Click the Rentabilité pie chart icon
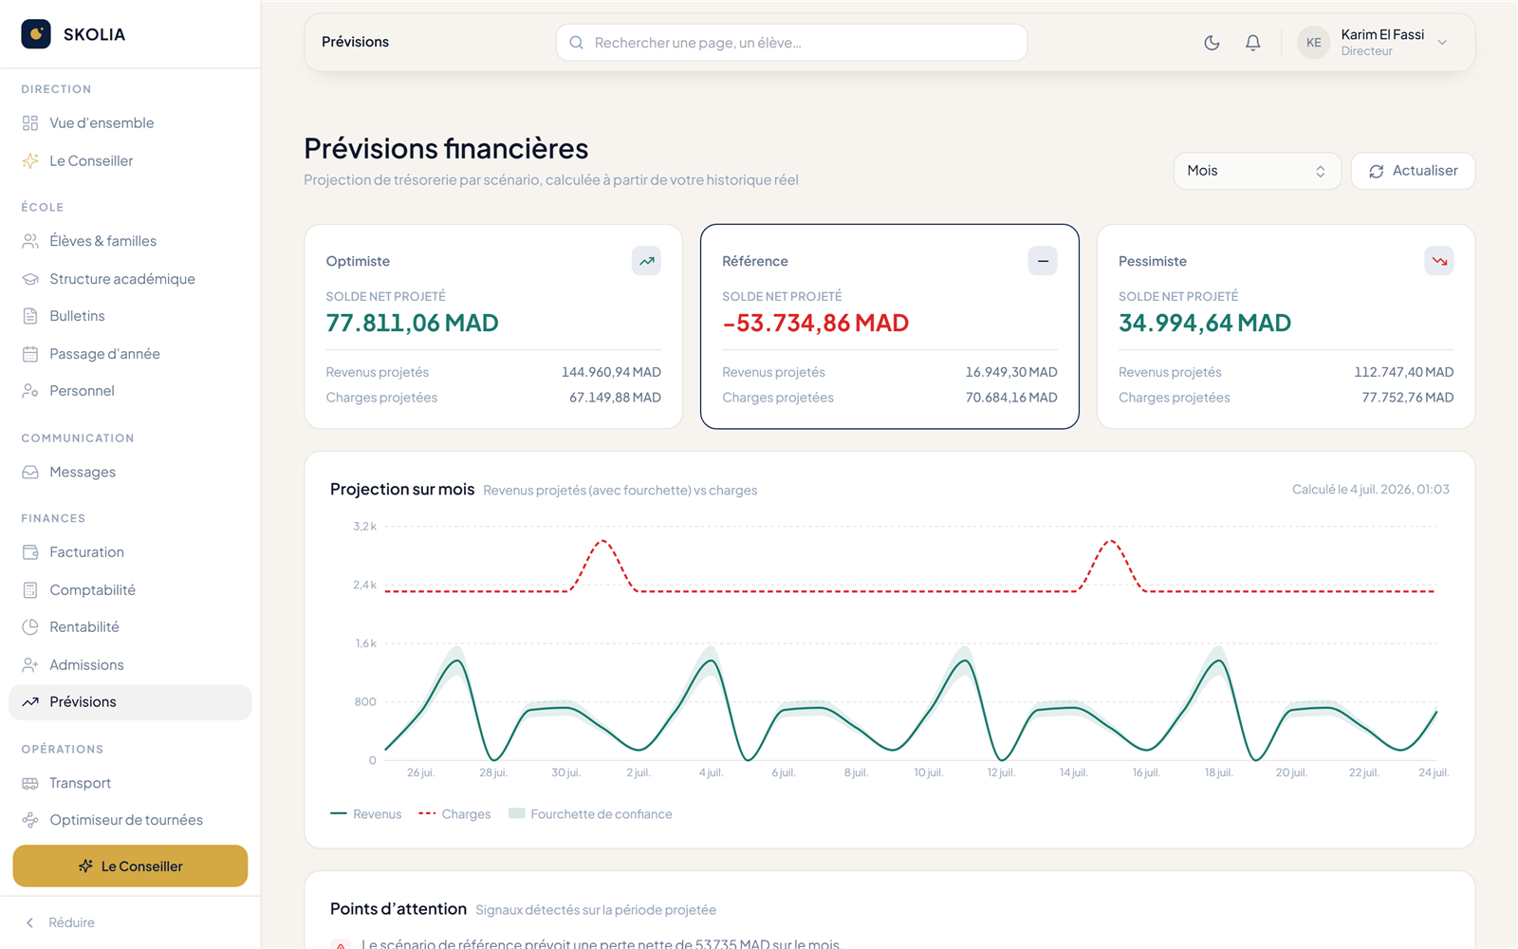 pyautogui.click(x=30, y=627)
